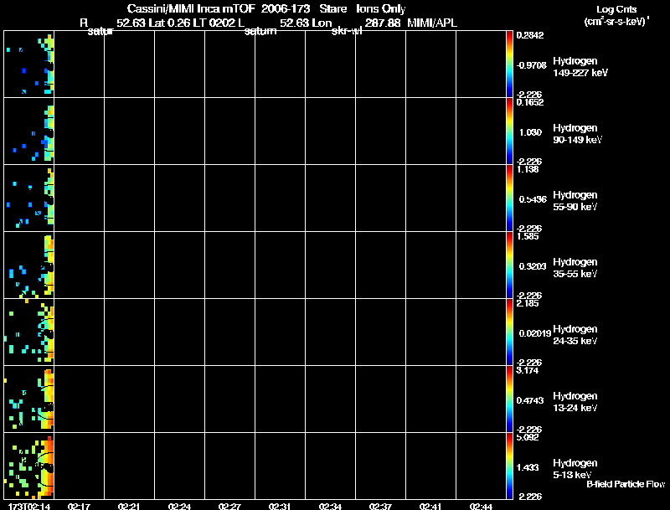Click the '02:44' time axis label

coord(481,506)
